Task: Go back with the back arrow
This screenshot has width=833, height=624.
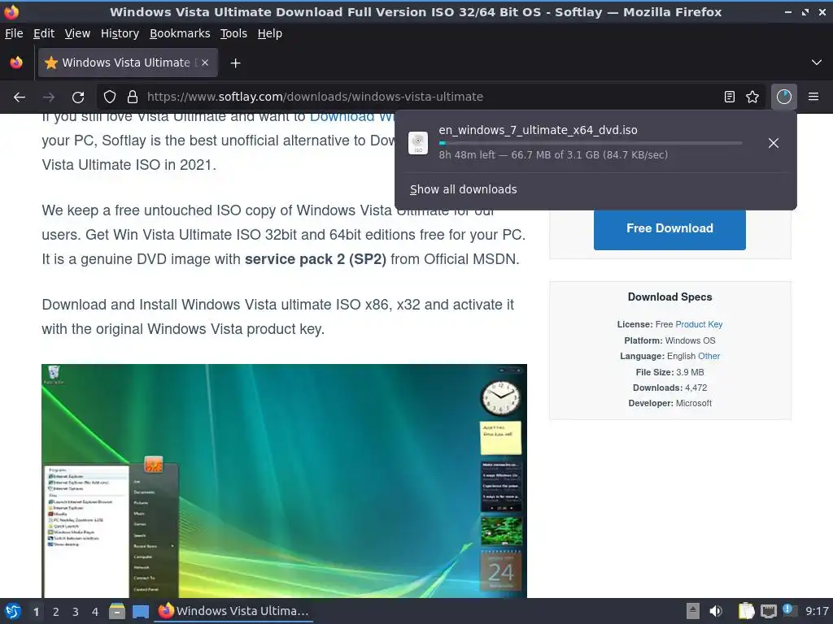Action: click(x=20, y=97)
